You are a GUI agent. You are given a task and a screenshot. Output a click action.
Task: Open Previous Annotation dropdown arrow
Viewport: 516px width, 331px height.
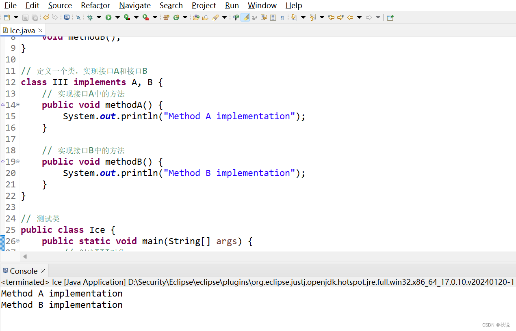point(322,17)
